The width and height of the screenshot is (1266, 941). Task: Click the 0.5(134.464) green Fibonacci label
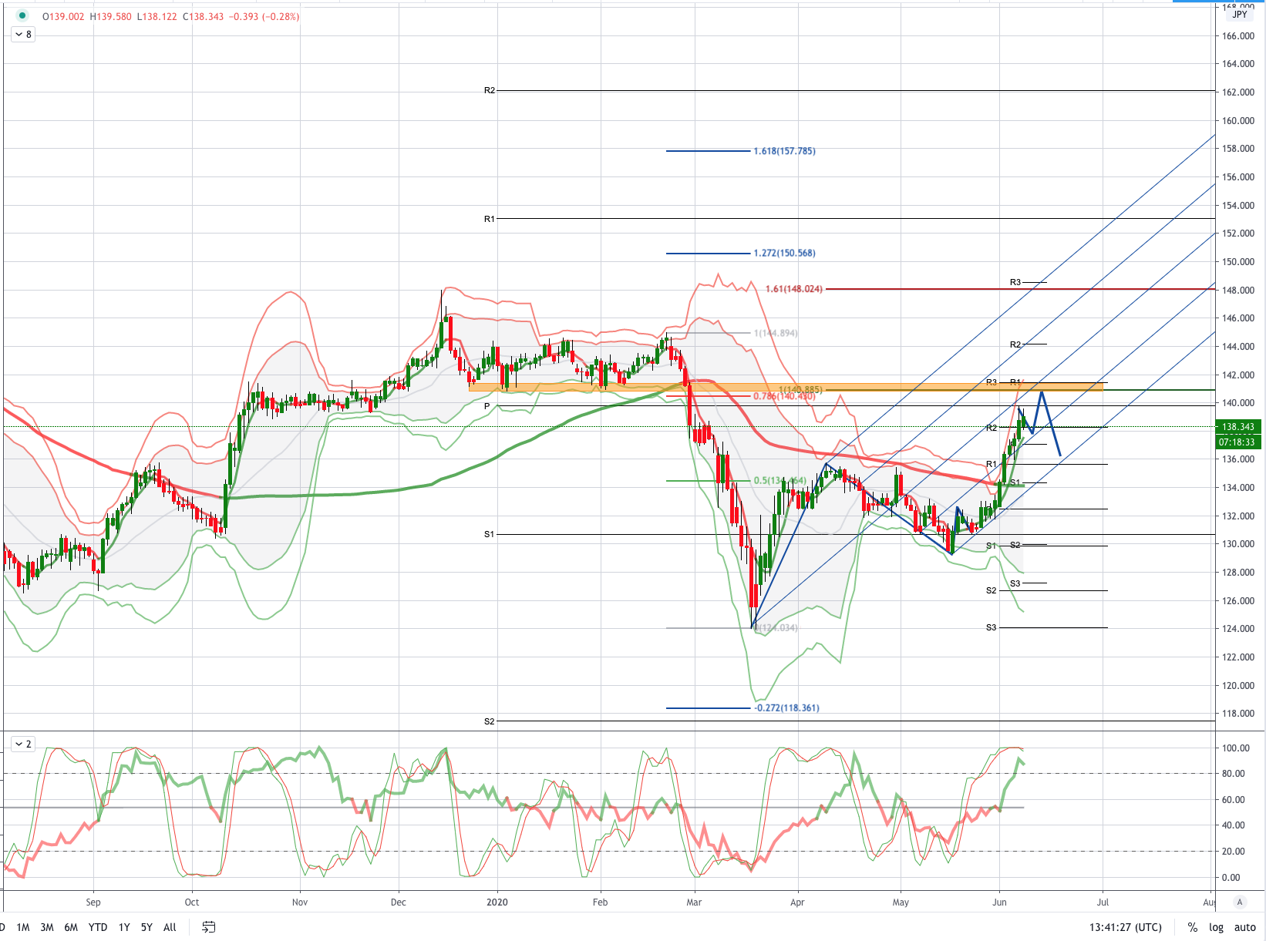(x=779, y=481)
